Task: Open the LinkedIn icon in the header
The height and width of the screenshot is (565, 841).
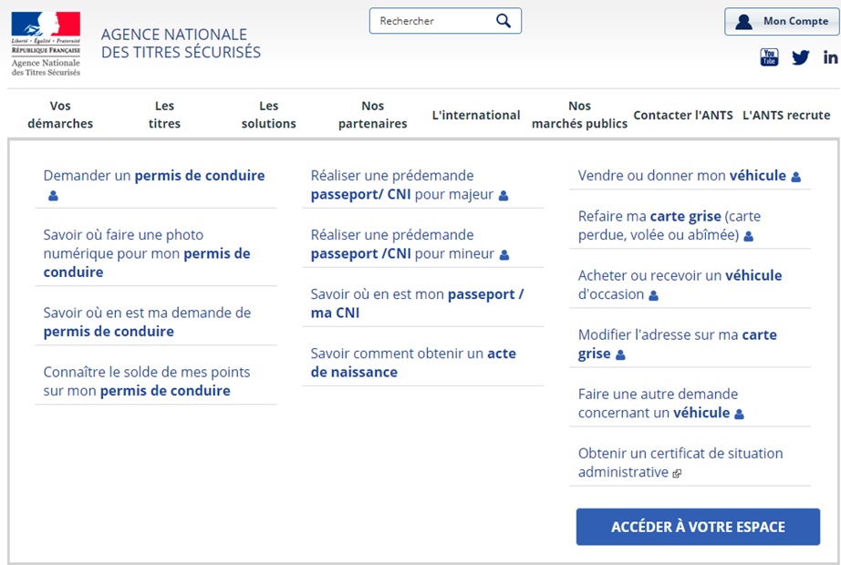Action: pyautogui.click(x=830, y=57)
